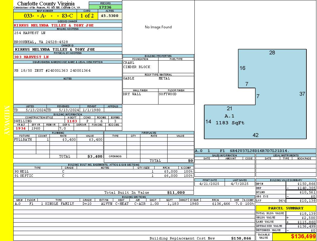
Task: Click the 90 WELL built-in row
Action: tap(103, 171)
